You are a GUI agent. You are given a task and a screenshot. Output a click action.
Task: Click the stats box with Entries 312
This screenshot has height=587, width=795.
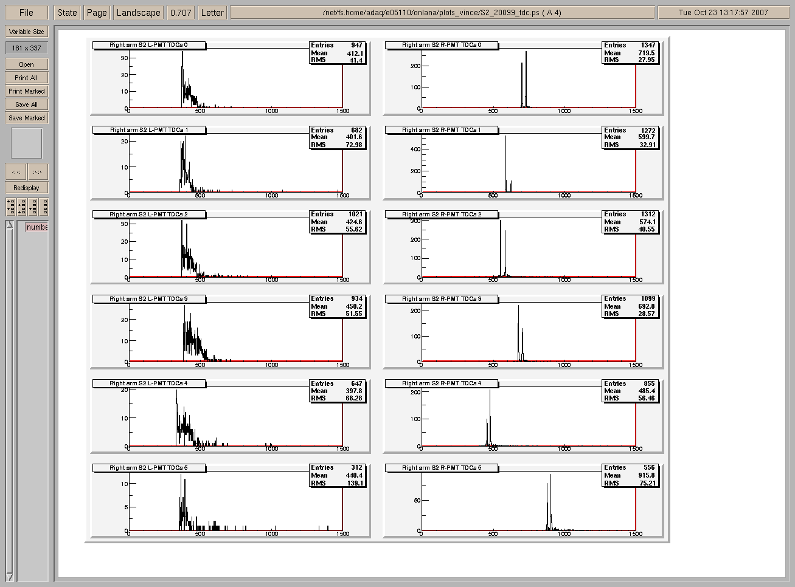point(338,475)
